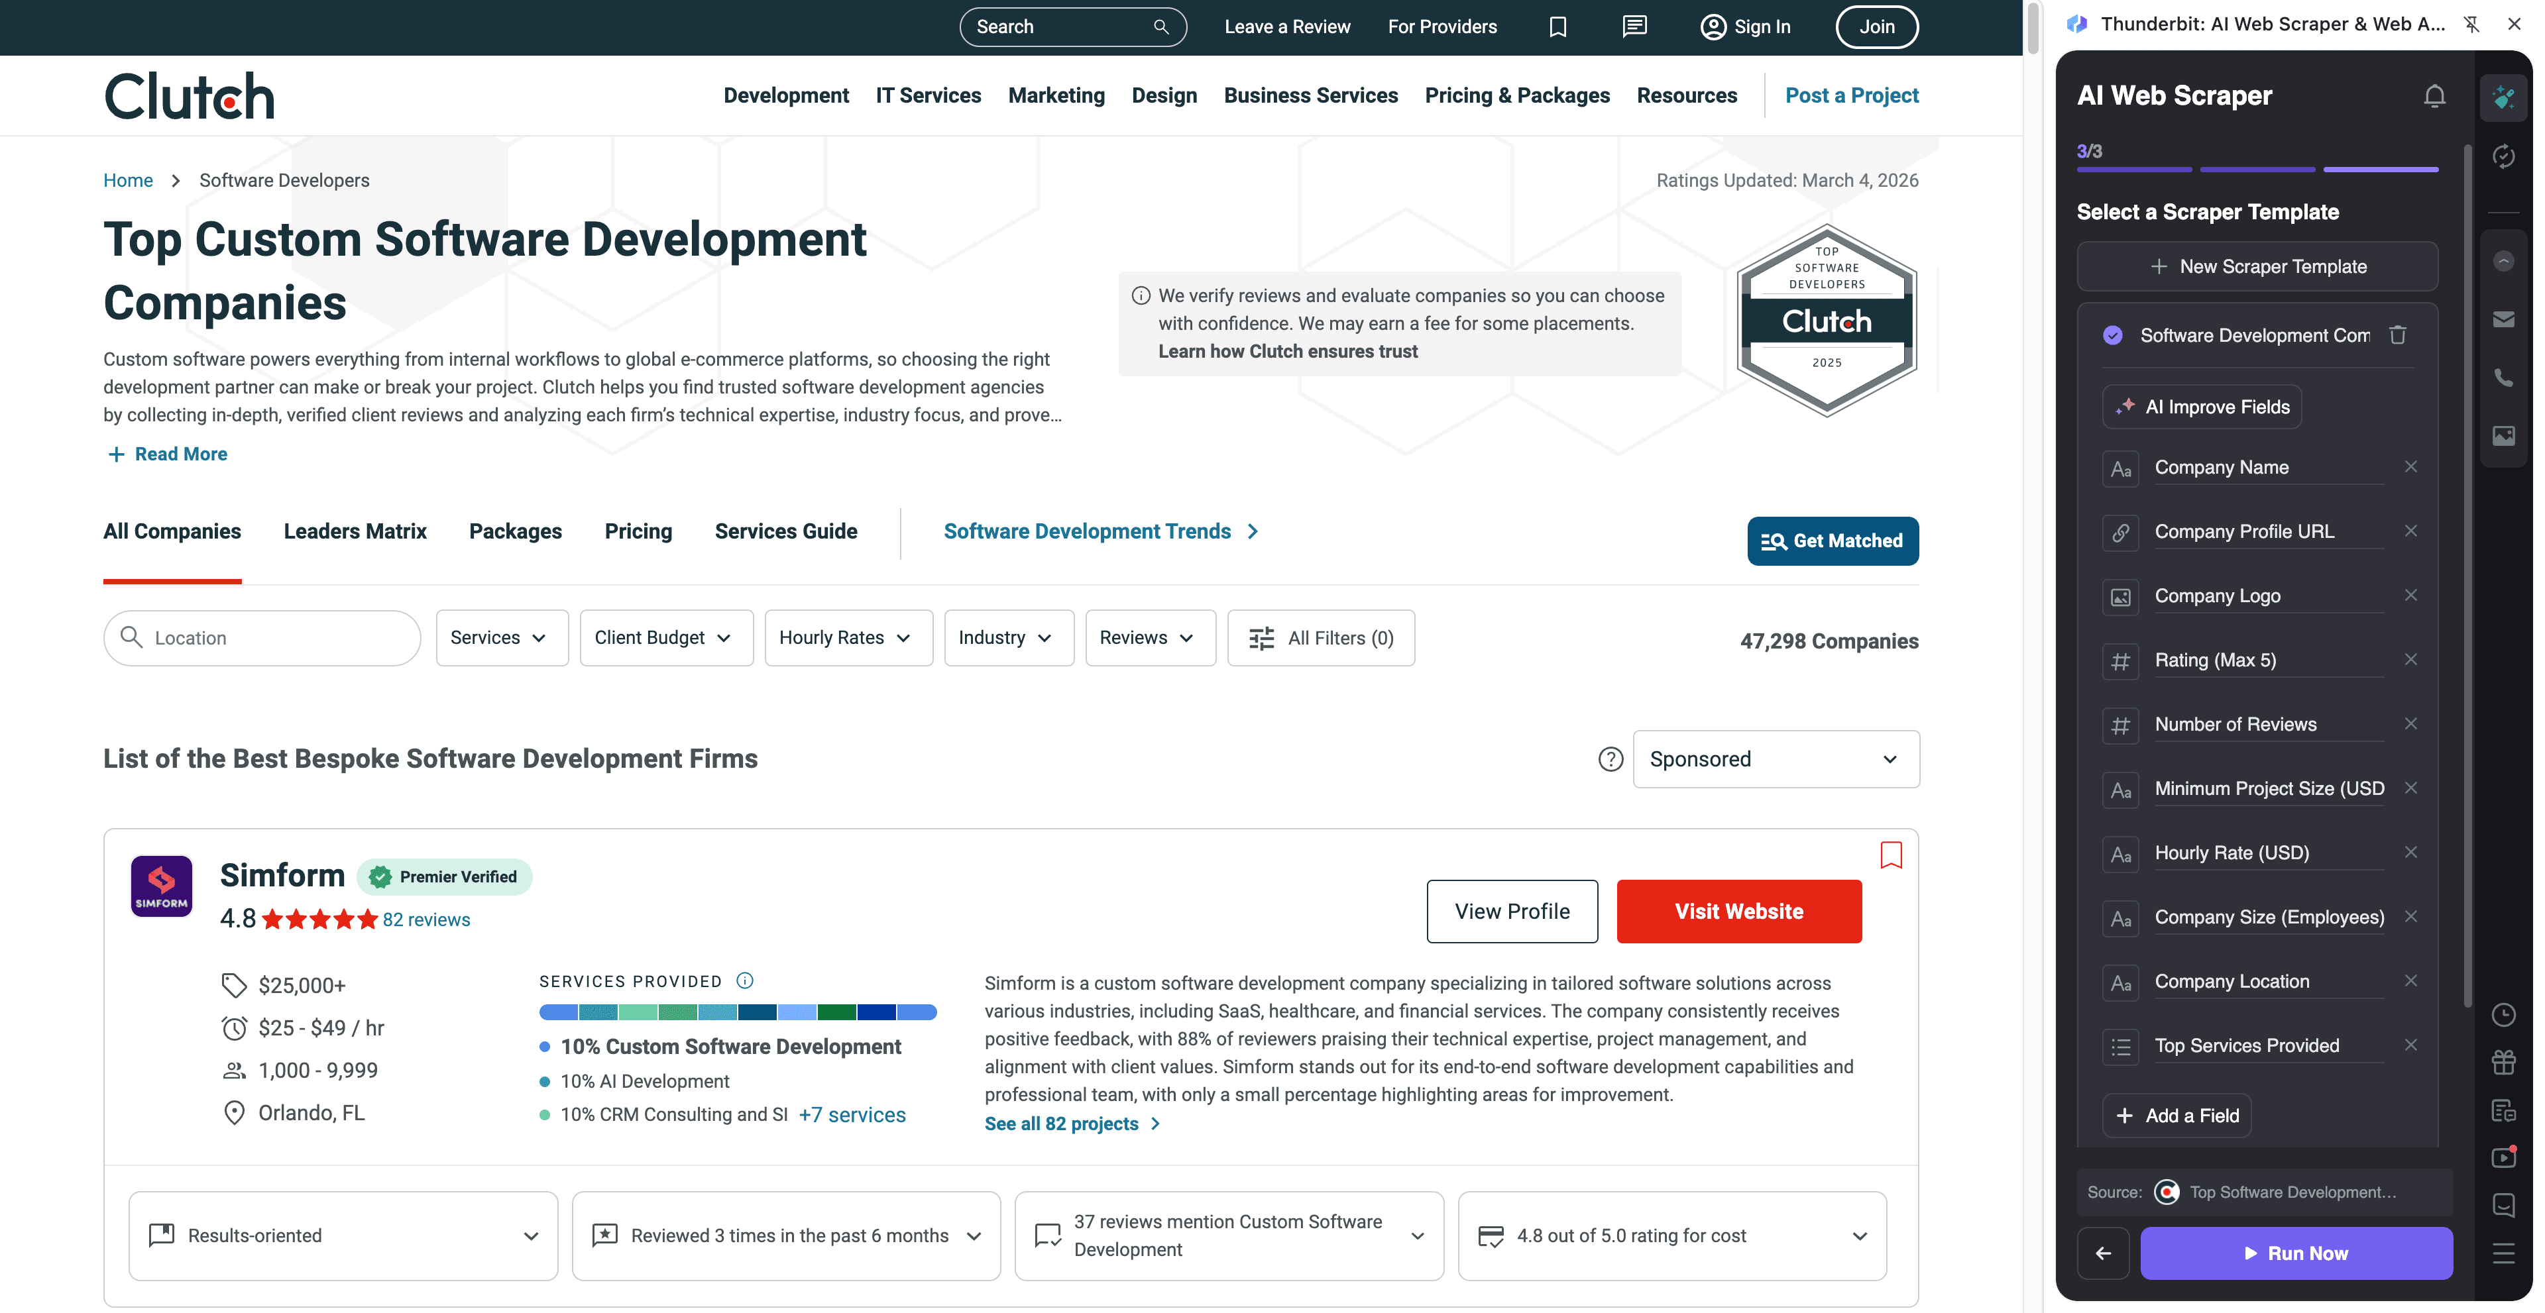Open the gift icon in Thunderbit sidebar

[2503, 1062]
